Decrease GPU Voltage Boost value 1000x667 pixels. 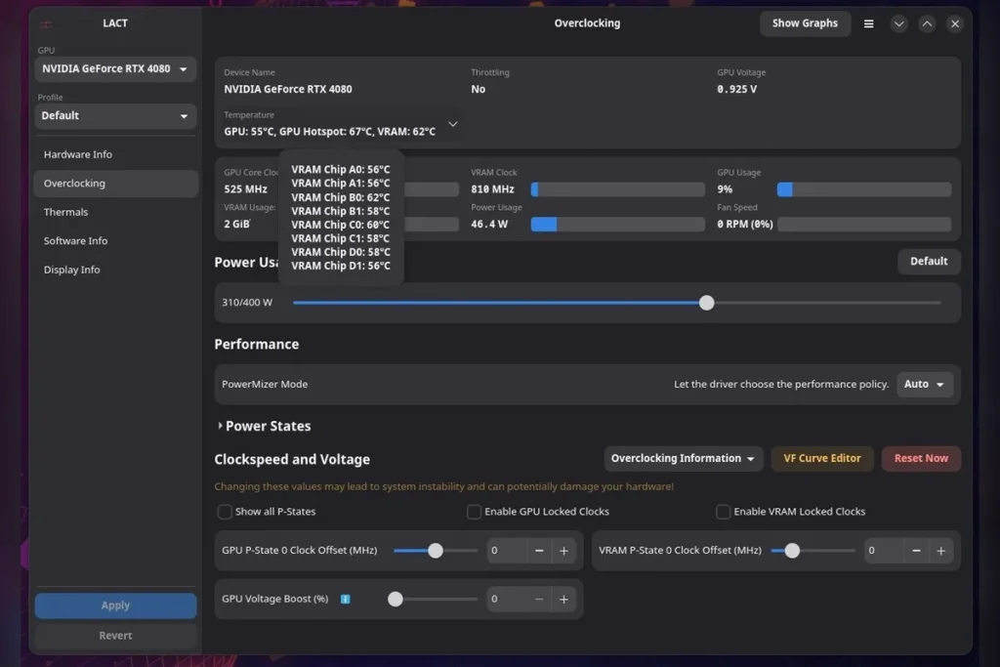coord(539,599)
